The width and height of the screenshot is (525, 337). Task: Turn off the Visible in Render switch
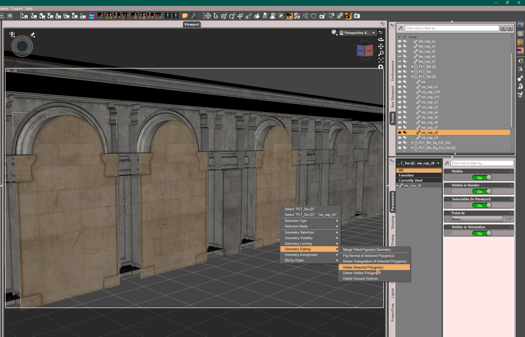tap(482, 192)
